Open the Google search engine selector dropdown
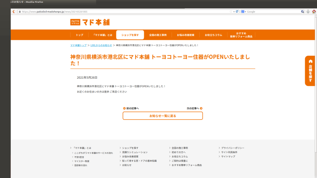 (x=244, y=12)
